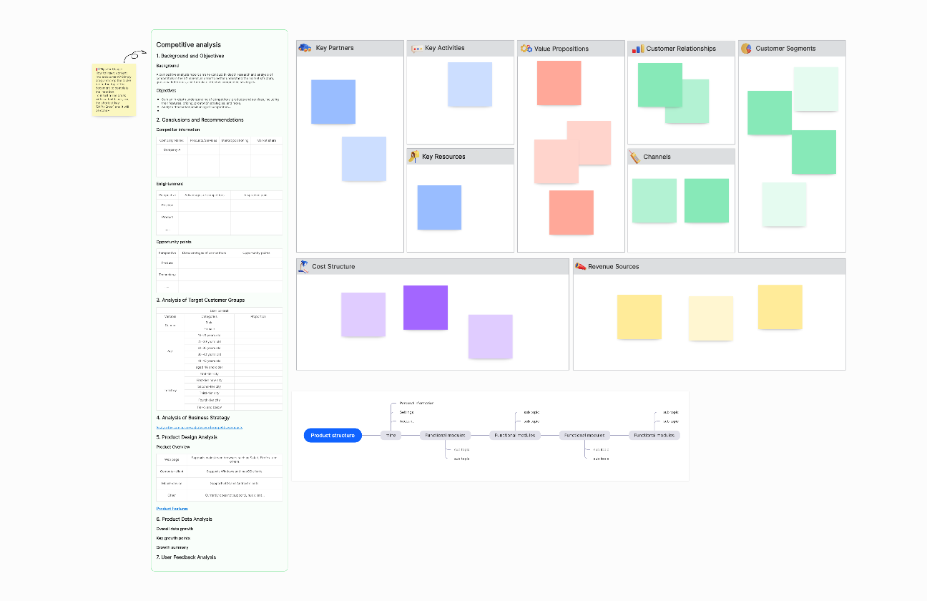
Task: Click the Key Activities icon
Action: (416, 49)
